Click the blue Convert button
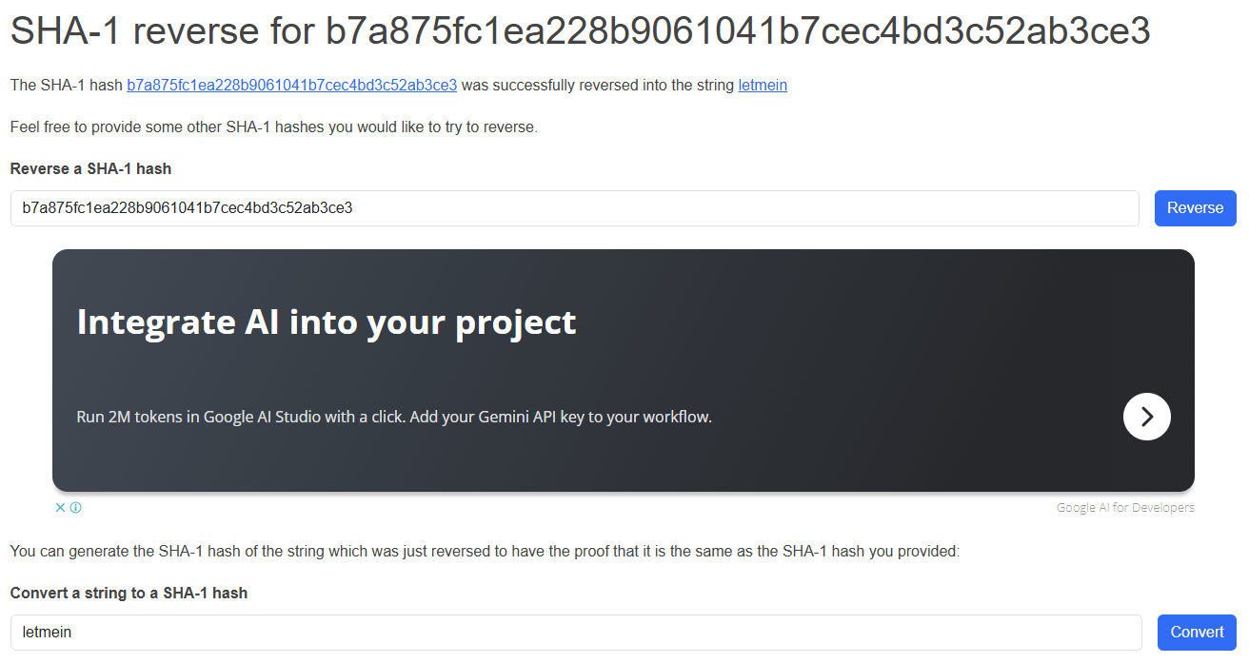This screenshot has width=1249, height=663. pyautogui.click(x=1197, y=633)
